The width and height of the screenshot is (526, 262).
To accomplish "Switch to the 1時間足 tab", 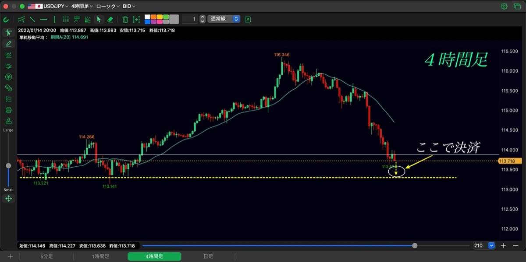I will 100,256.
